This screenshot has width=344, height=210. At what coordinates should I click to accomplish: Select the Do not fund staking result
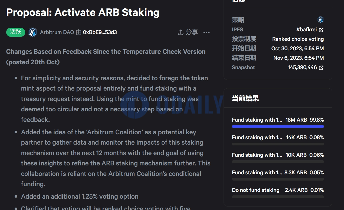pos(278,193)
